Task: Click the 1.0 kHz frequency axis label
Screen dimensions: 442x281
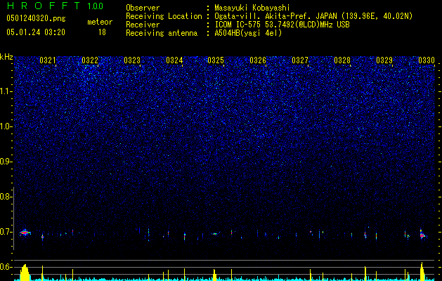Action: tap(5, 126)
